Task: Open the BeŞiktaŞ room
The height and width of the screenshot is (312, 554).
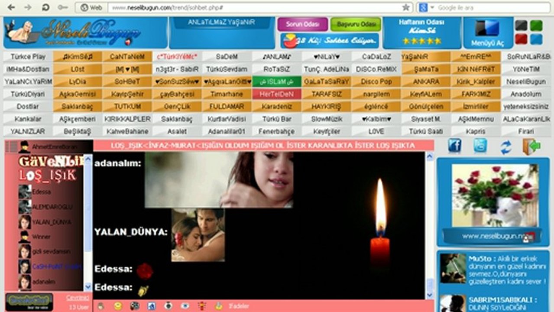Action: click(78, 131)
